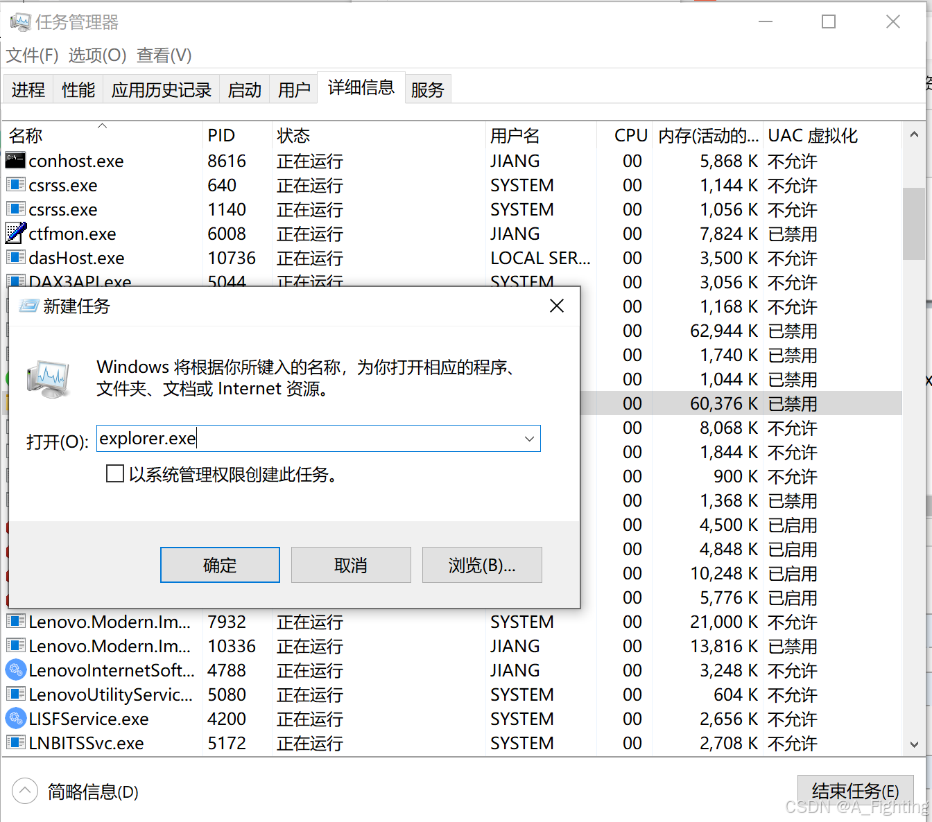Click the 60,376 K memory value in highlighted row
The height and width of the screenshot is (822, 932).
[x=724, y=403]
